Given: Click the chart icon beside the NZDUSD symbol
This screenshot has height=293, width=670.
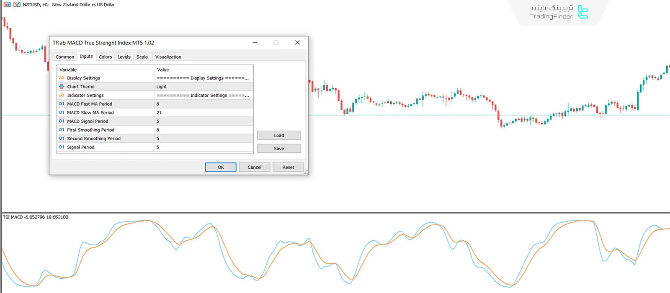Looking at the screenshot, I should (17, 5).
